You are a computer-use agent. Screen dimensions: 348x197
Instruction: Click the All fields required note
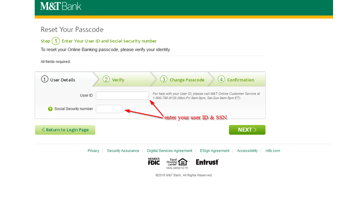pyautogui.click(x=55, y=62)
